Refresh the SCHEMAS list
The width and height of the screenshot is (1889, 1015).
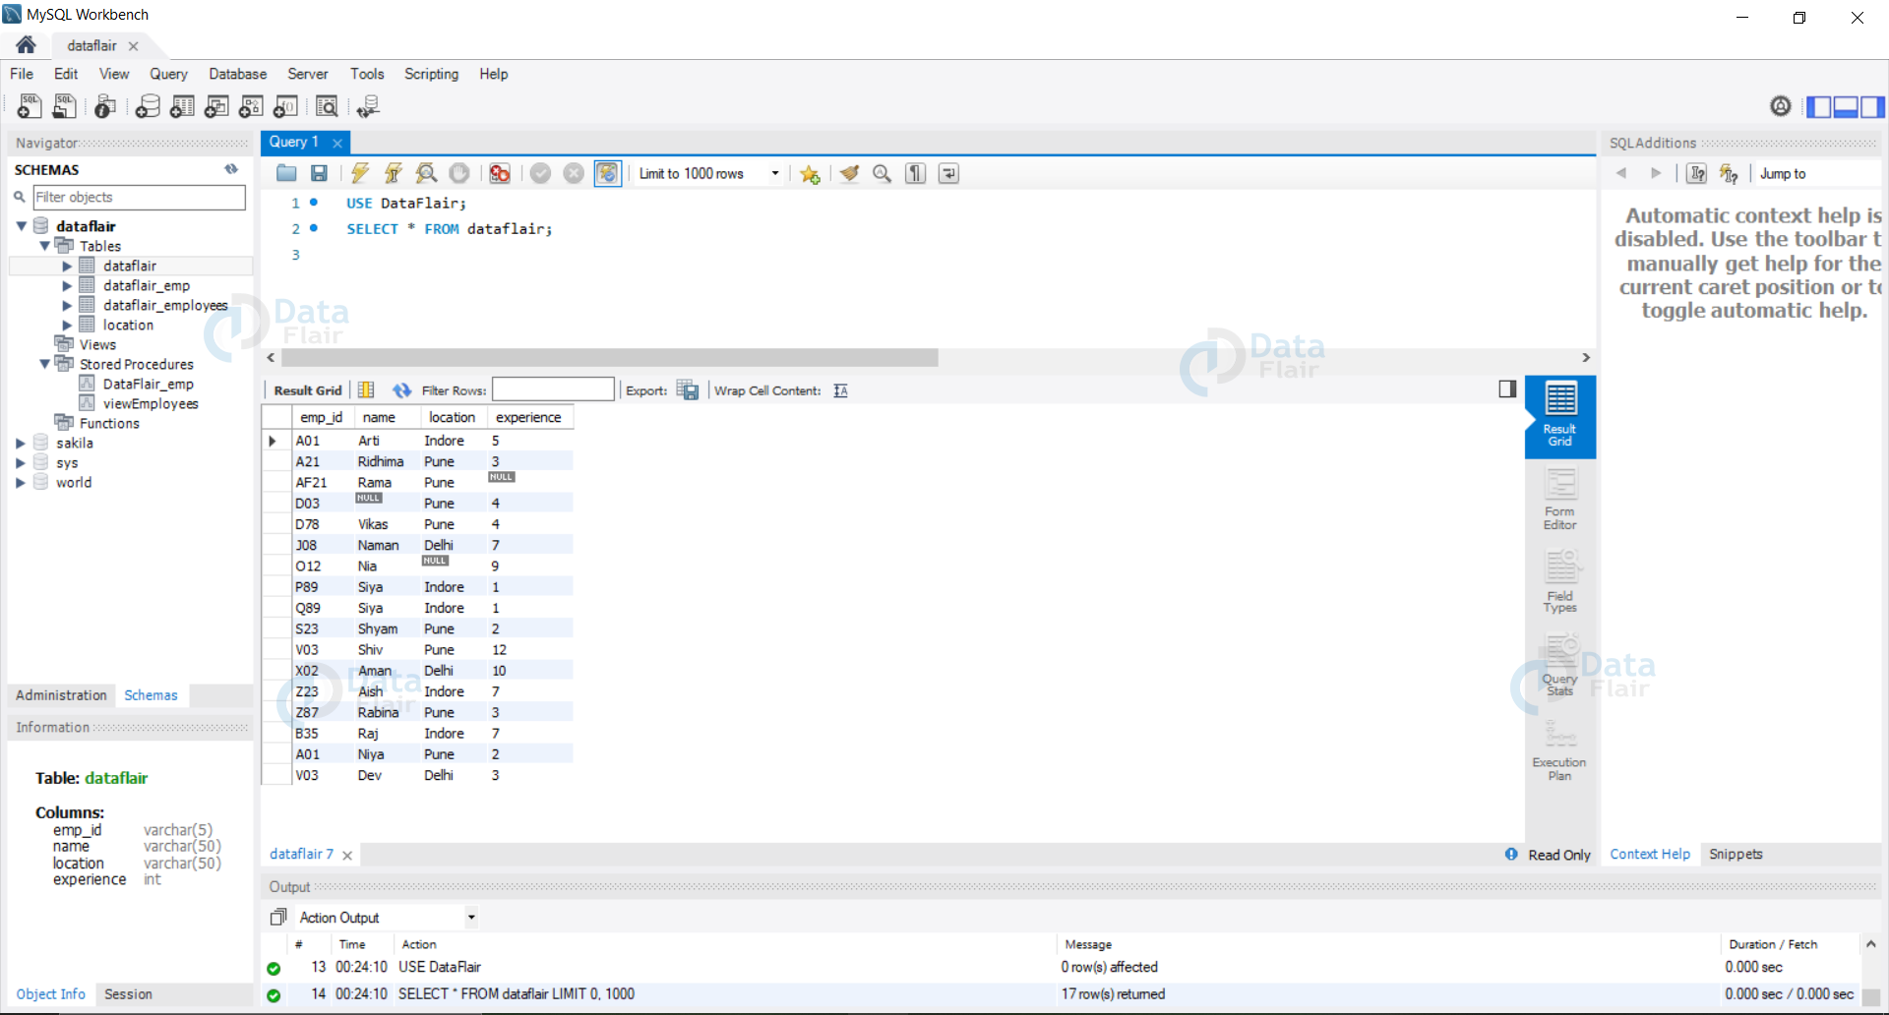coord(231,169)
